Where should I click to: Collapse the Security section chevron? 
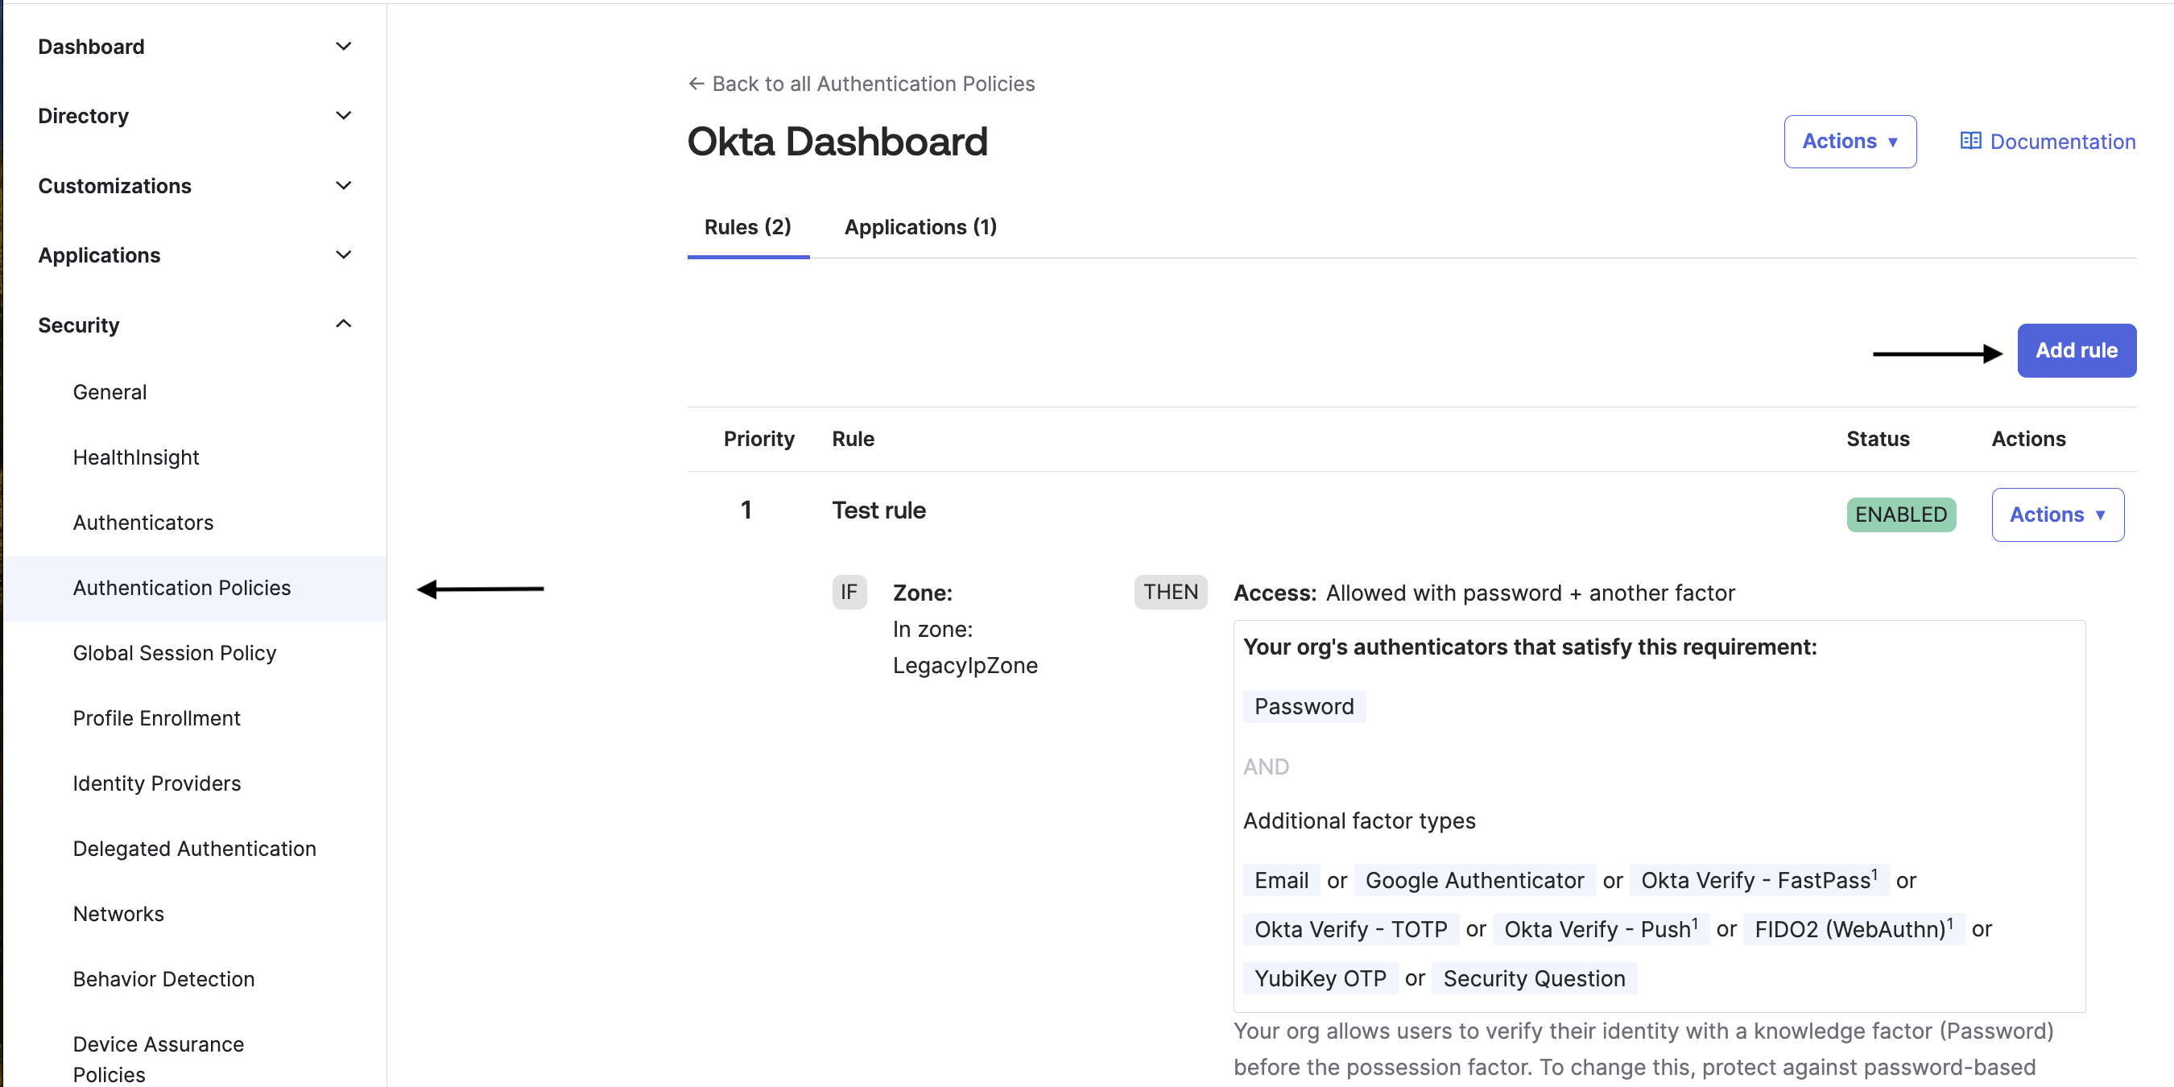point(344,324)
